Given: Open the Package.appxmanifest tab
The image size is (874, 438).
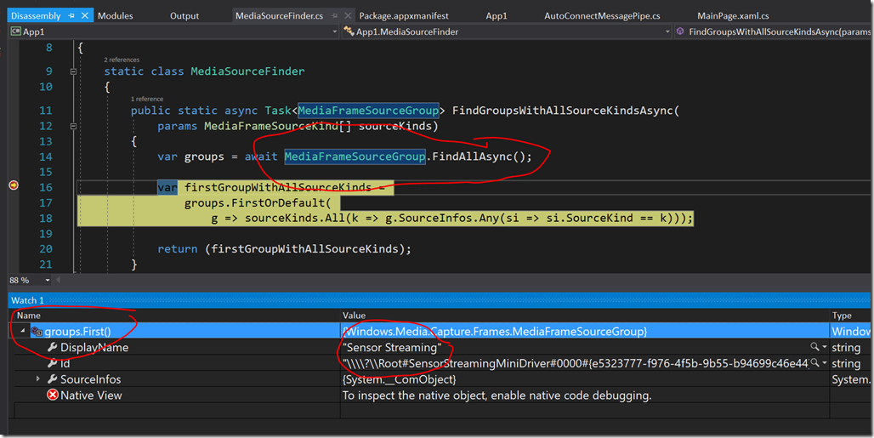Looking at the screenshot, I should [x=404, y=15].
